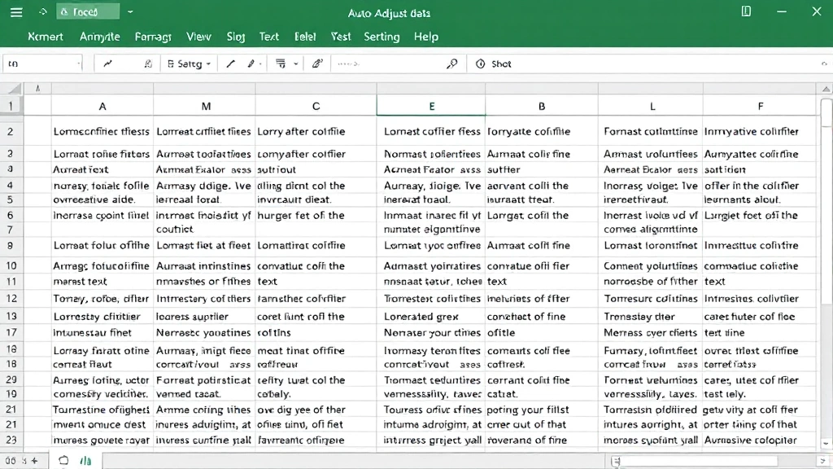Click the Save icon next to the menu
Screen dimensions: 833x469
(x=42, y=11)
